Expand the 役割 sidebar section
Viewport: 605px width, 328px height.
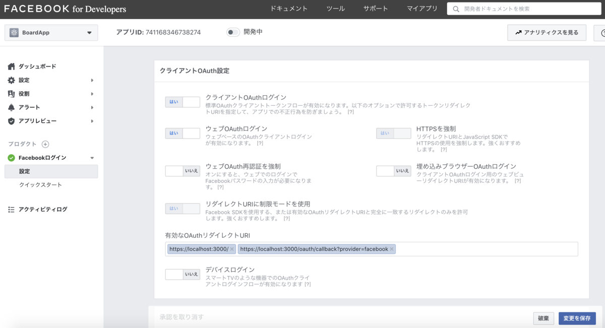92,93
